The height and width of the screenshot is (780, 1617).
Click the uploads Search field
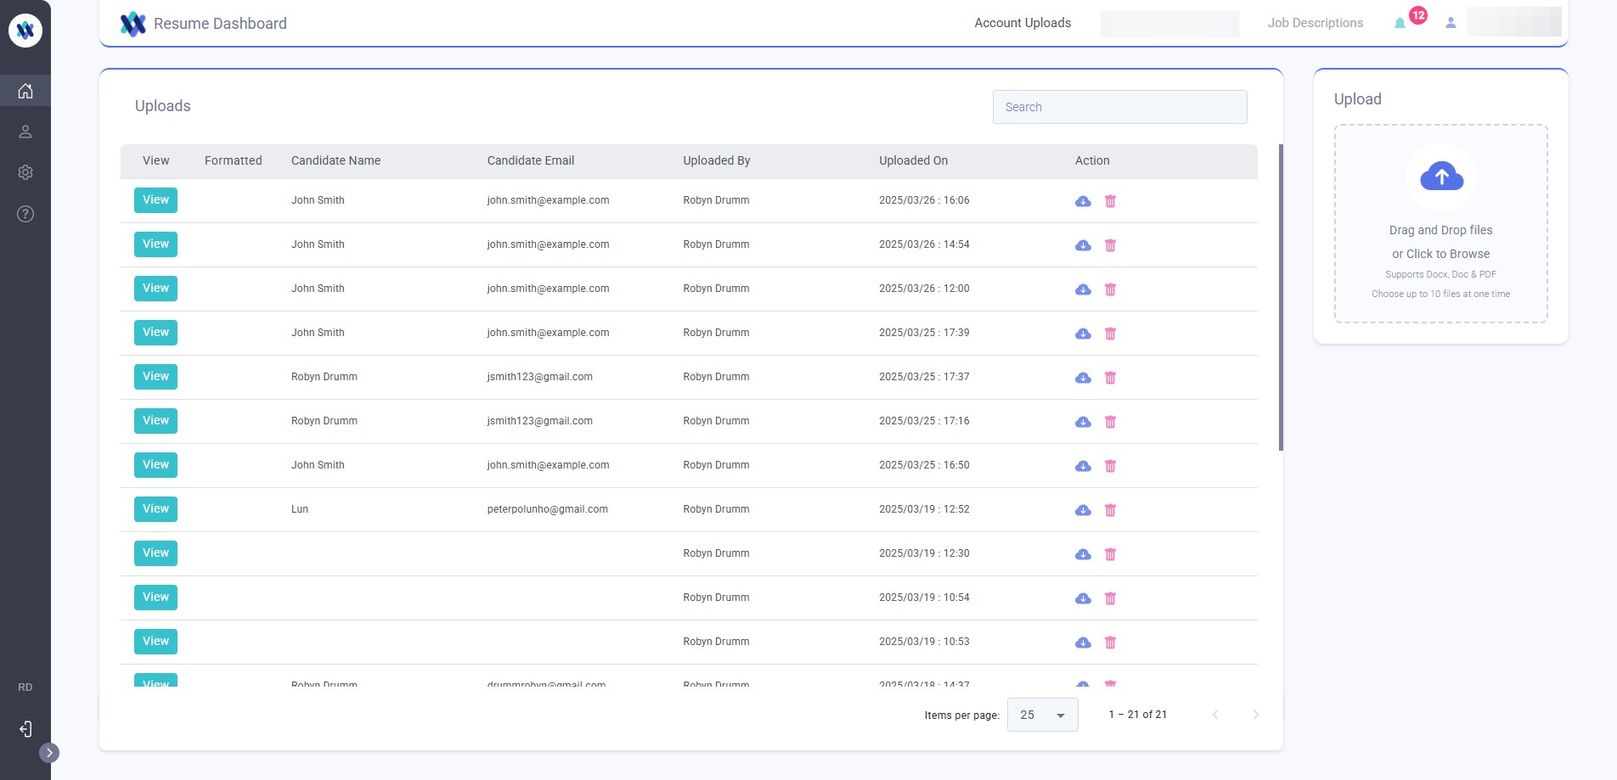coord(1119,107)
